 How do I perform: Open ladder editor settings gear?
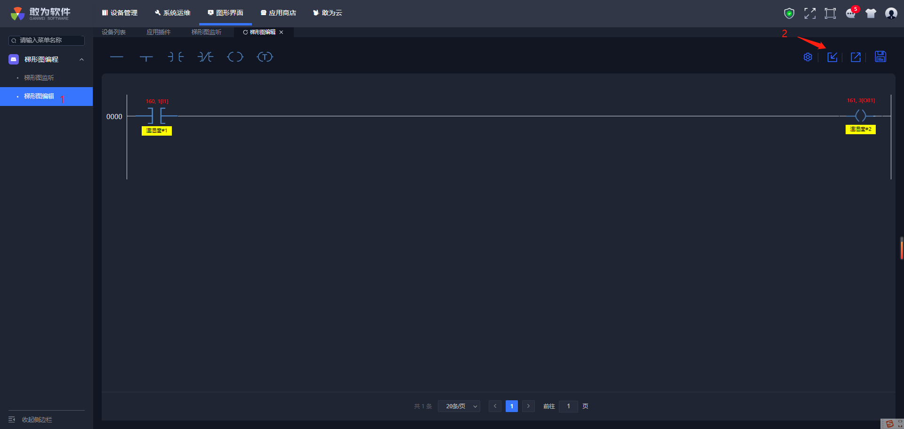(x=808, y=57)
